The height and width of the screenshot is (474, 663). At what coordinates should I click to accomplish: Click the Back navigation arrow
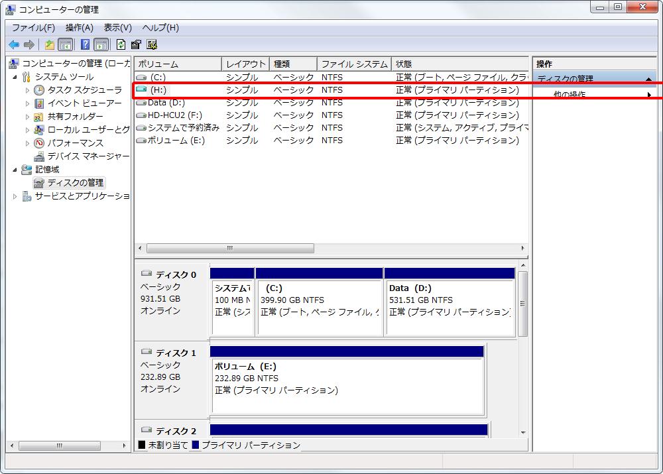pyautogui.click(x=14, y=44)
